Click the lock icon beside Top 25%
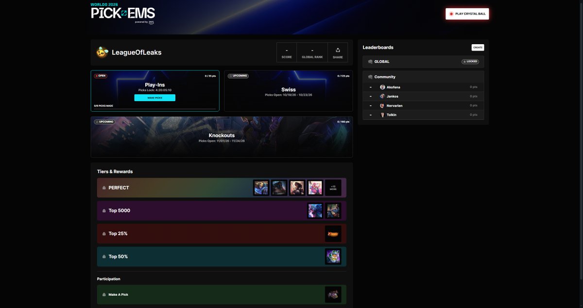583x308 pixels. tap(104, 234)
